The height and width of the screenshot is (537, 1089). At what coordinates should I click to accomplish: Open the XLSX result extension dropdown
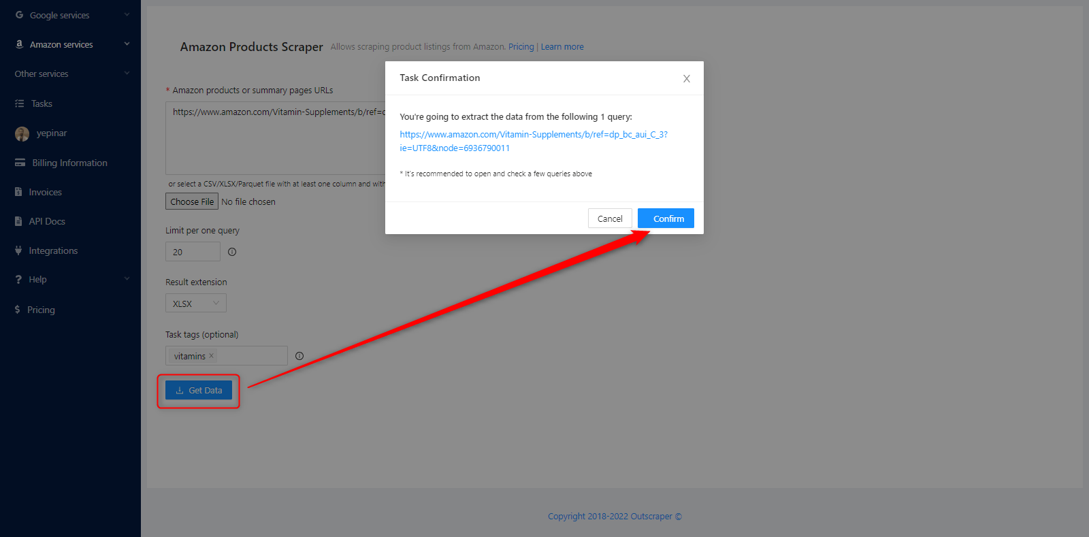(x=196, y=303)
